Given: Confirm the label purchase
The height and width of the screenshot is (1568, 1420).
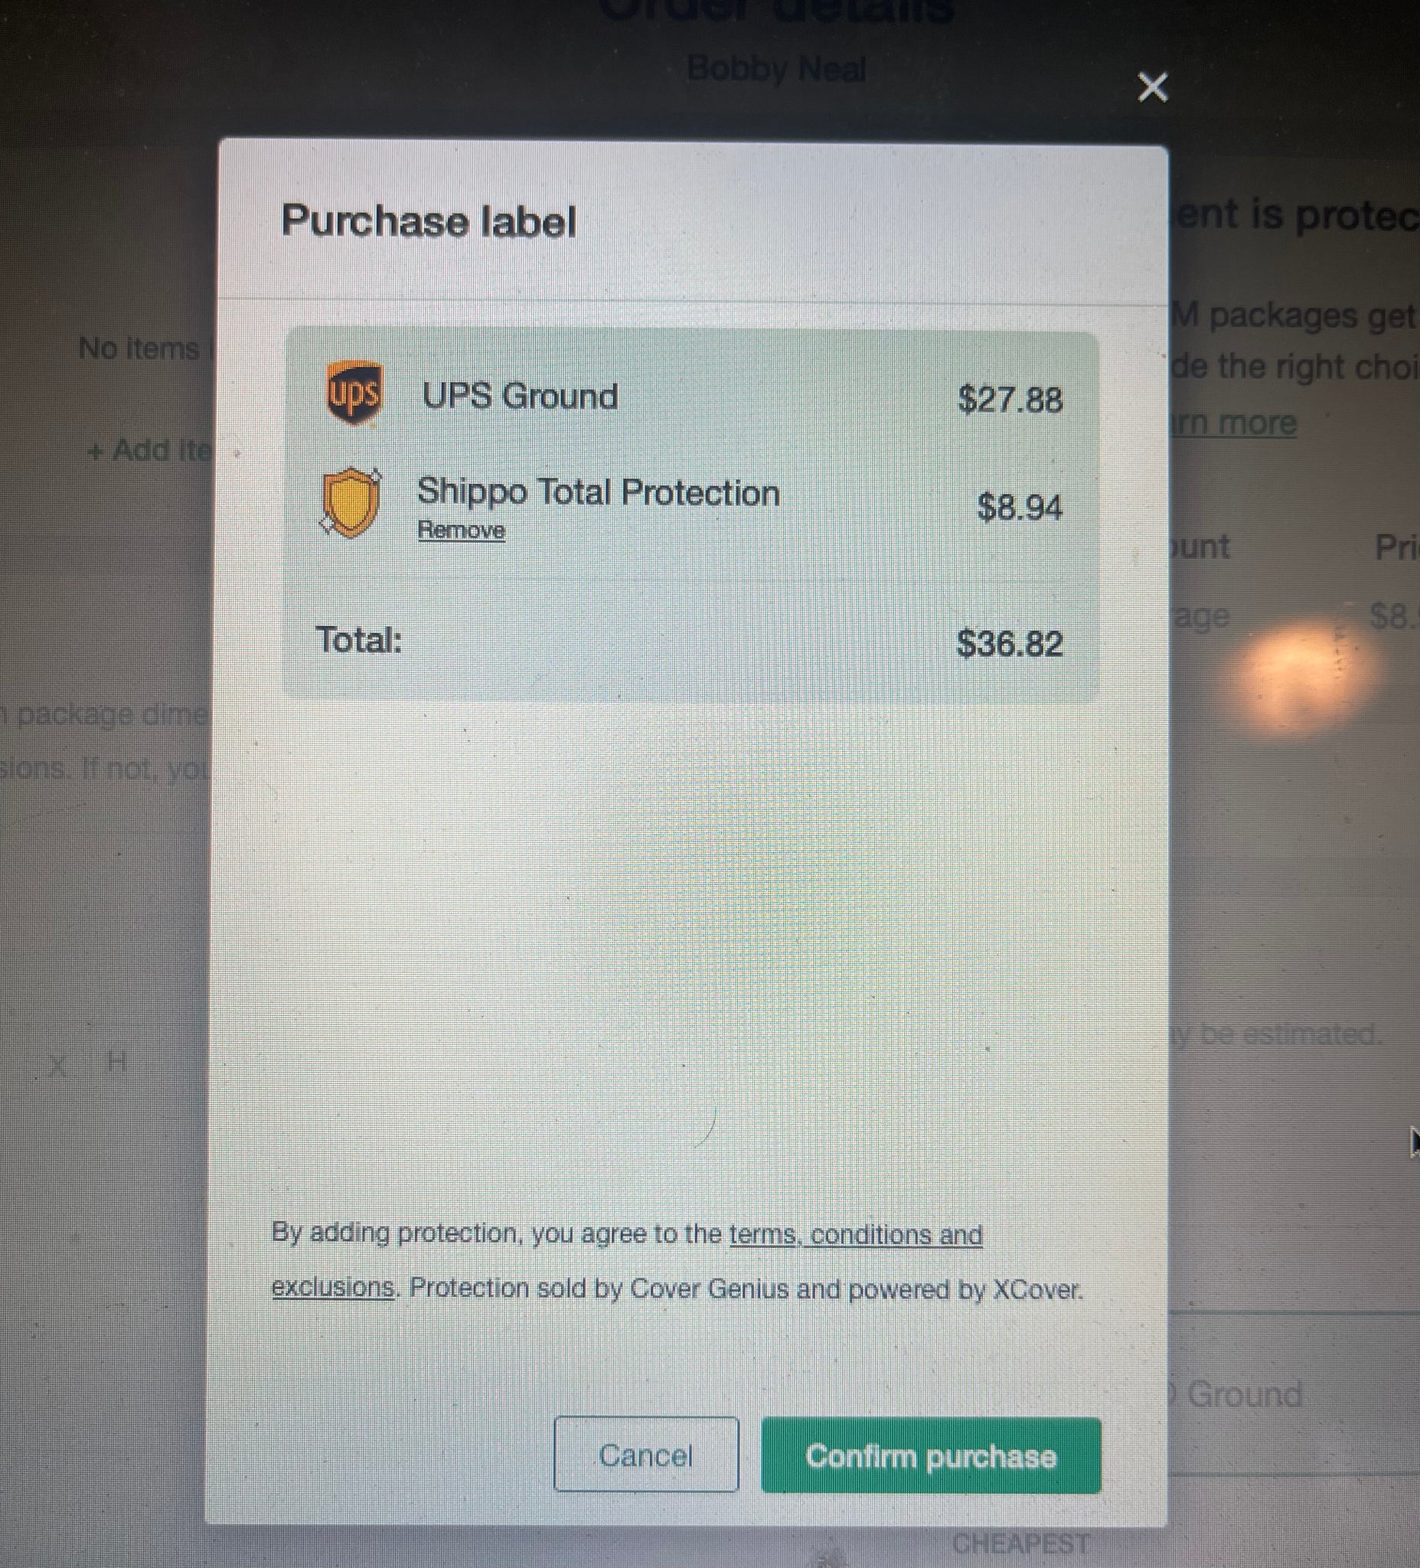Looking at the screenshot, I should (x=931, y=1455).
